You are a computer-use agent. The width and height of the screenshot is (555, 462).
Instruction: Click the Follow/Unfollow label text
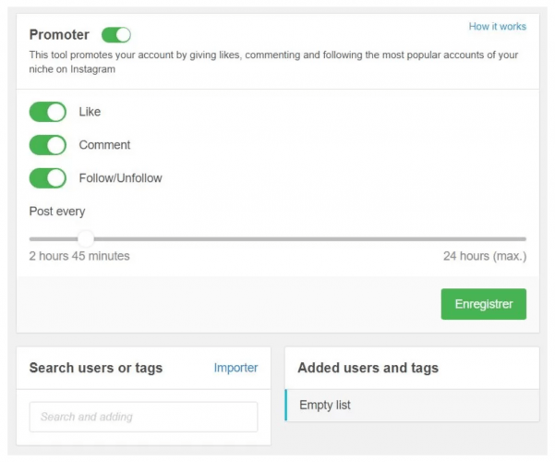(x=120, y=177)
